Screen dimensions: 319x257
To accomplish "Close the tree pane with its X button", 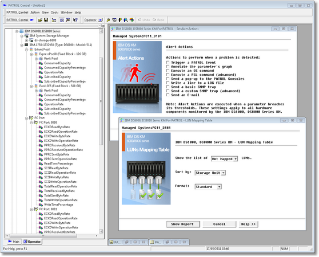I will coord(103,26).
